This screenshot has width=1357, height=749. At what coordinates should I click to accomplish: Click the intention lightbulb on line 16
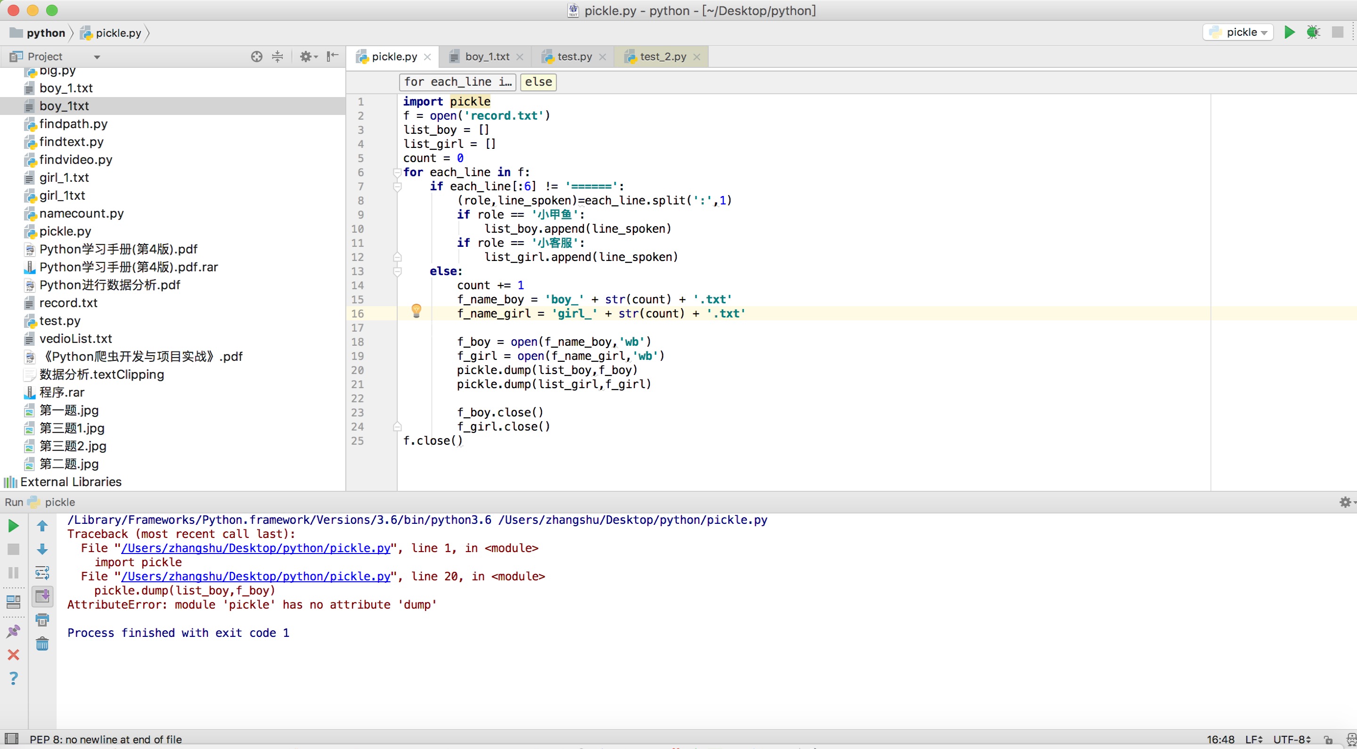click(x=416, y=310)
